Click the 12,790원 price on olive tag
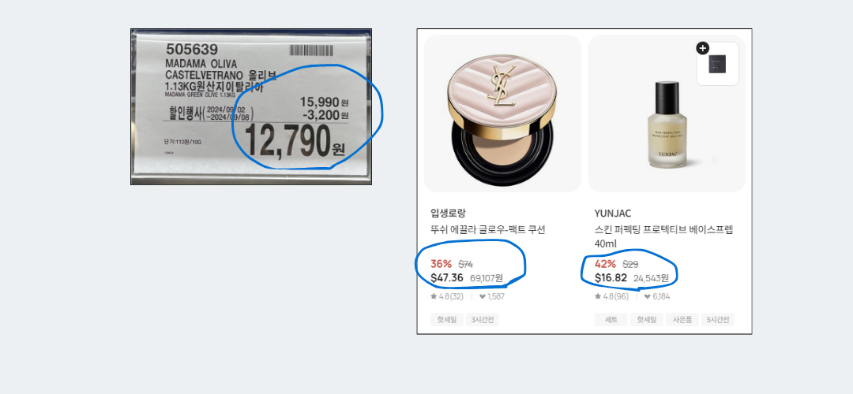Viewport: 853px width, 394px height. pyautogui.click(x=295, y=142)
